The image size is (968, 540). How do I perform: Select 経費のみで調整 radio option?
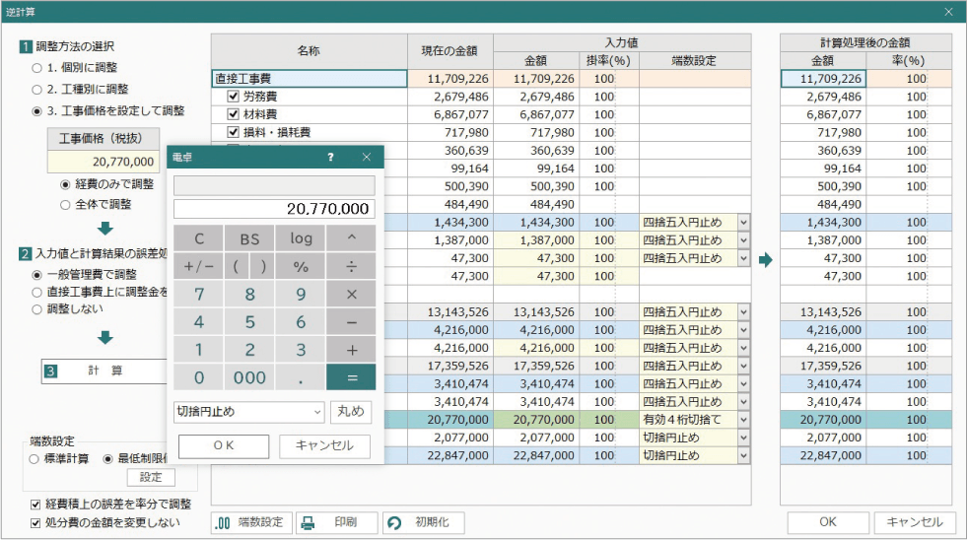tap(65, 184)
